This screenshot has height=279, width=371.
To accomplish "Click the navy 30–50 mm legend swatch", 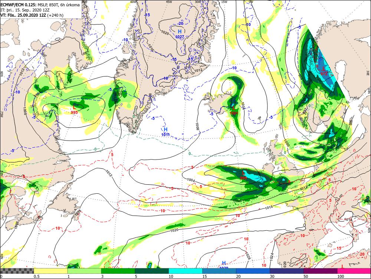I will pos(287,271).
